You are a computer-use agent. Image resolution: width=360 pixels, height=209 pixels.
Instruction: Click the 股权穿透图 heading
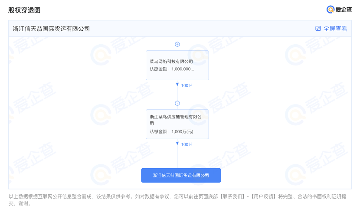click(x=24, y=10)
